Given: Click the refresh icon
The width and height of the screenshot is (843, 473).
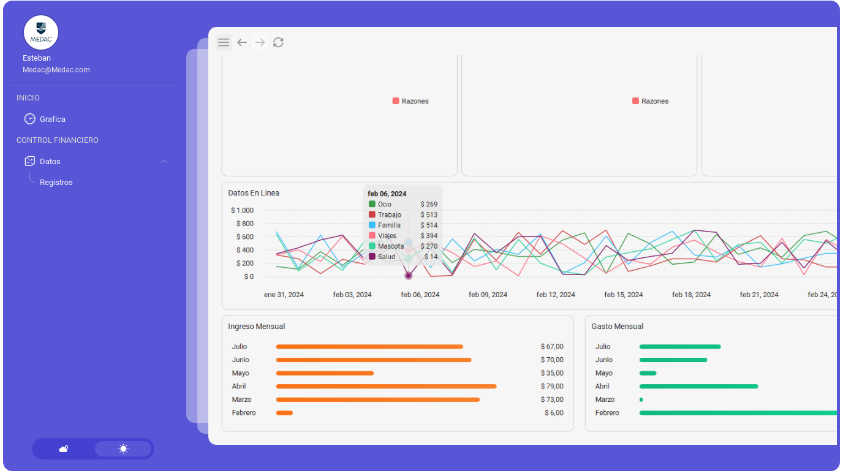Looking at the screenshot, I should point(278,42).
